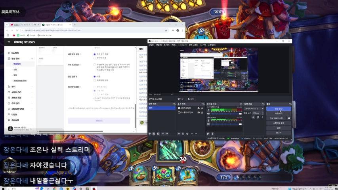
Task: Adjust transition duration 300 ms stepper
Action: pyautogui.click(x=262, y=113)
